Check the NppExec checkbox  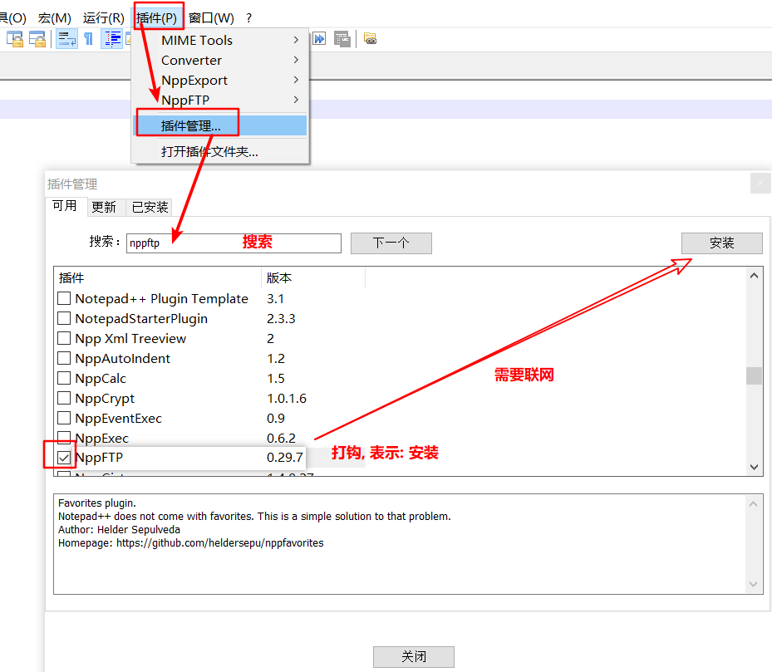[64, 437]
